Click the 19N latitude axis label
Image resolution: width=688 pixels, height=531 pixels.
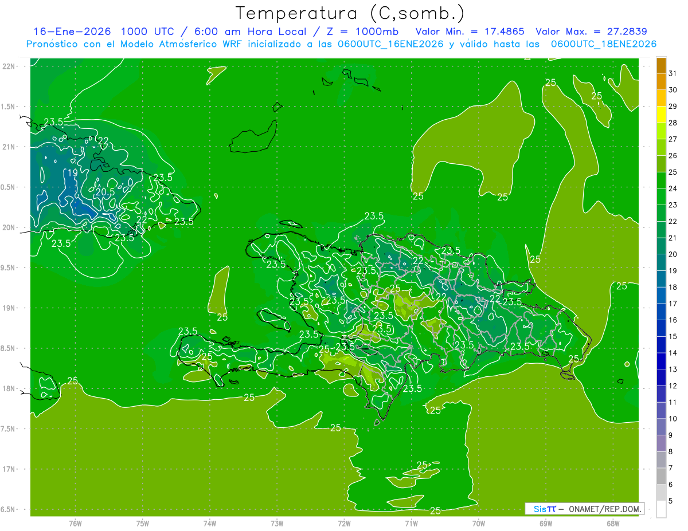10,308
